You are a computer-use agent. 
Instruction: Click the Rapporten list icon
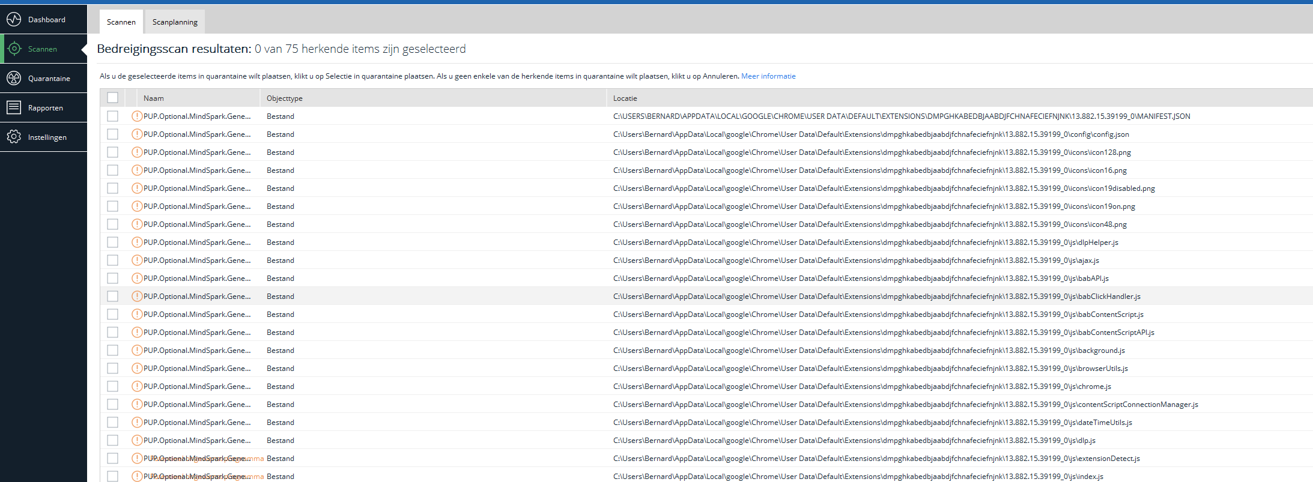(14, 107)
